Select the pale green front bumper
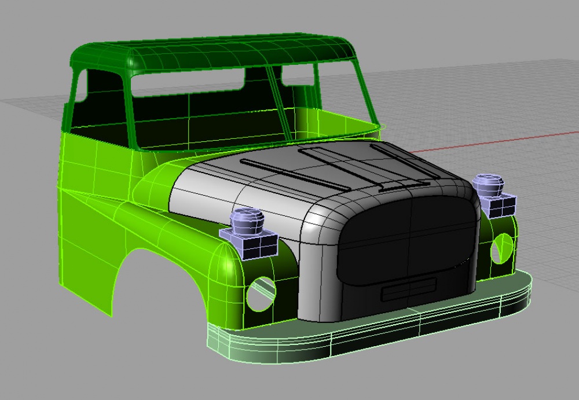The height and width of the screenshot is (400, 579). (369, 325)
